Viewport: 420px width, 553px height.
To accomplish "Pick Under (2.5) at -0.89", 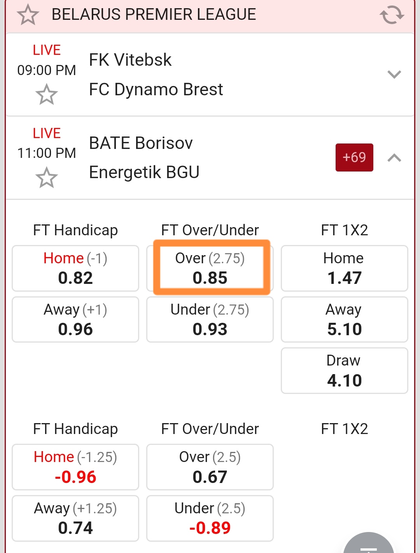I will [x=210, y=518].
